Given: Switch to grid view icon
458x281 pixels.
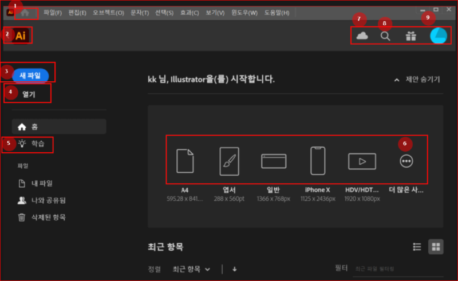Looking at the screenshot, I should pos(436,247).
